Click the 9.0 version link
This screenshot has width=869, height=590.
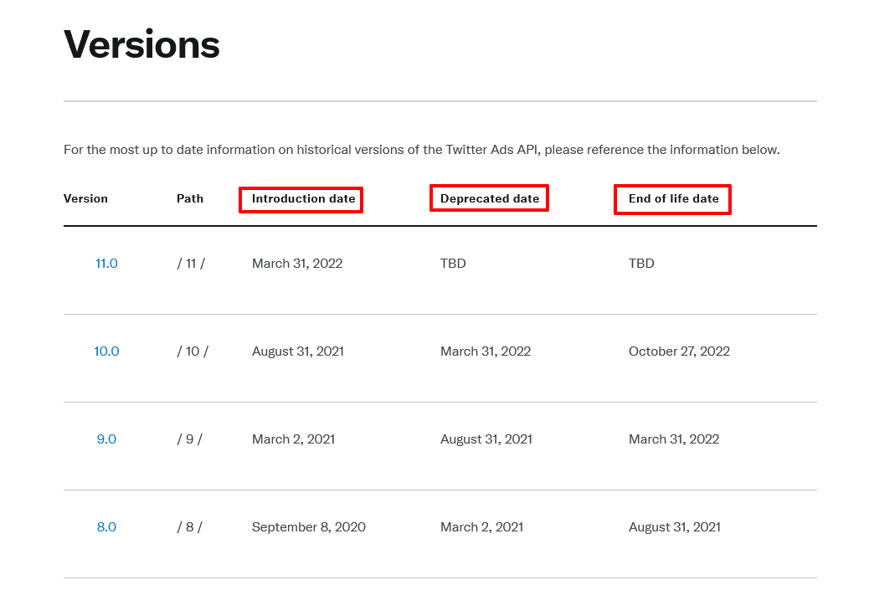pyautogui.click(x=106, y=439)
